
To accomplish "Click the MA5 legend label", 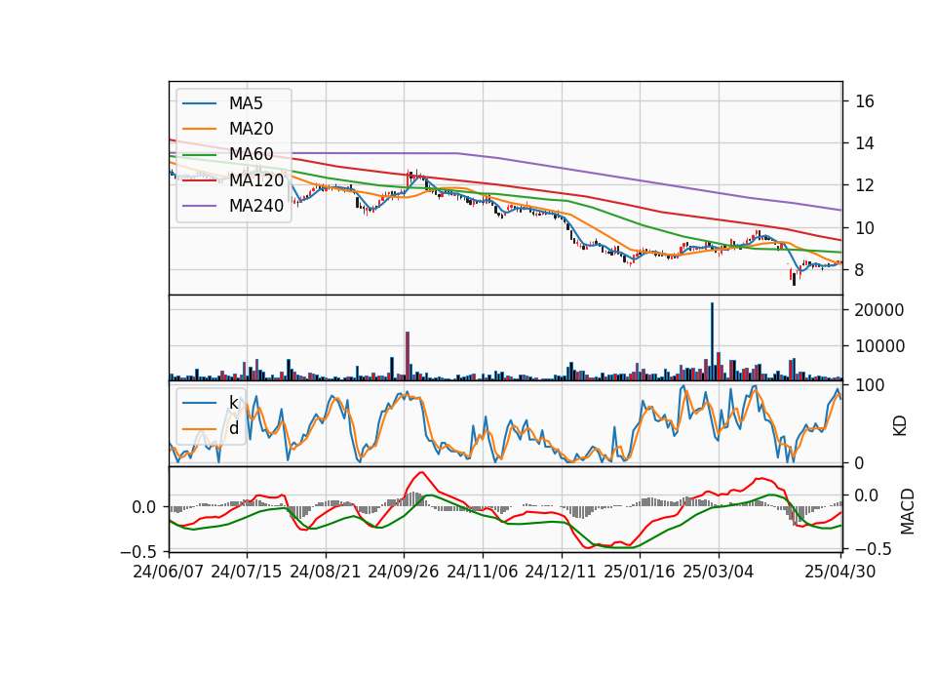I will tap(246, 103).
